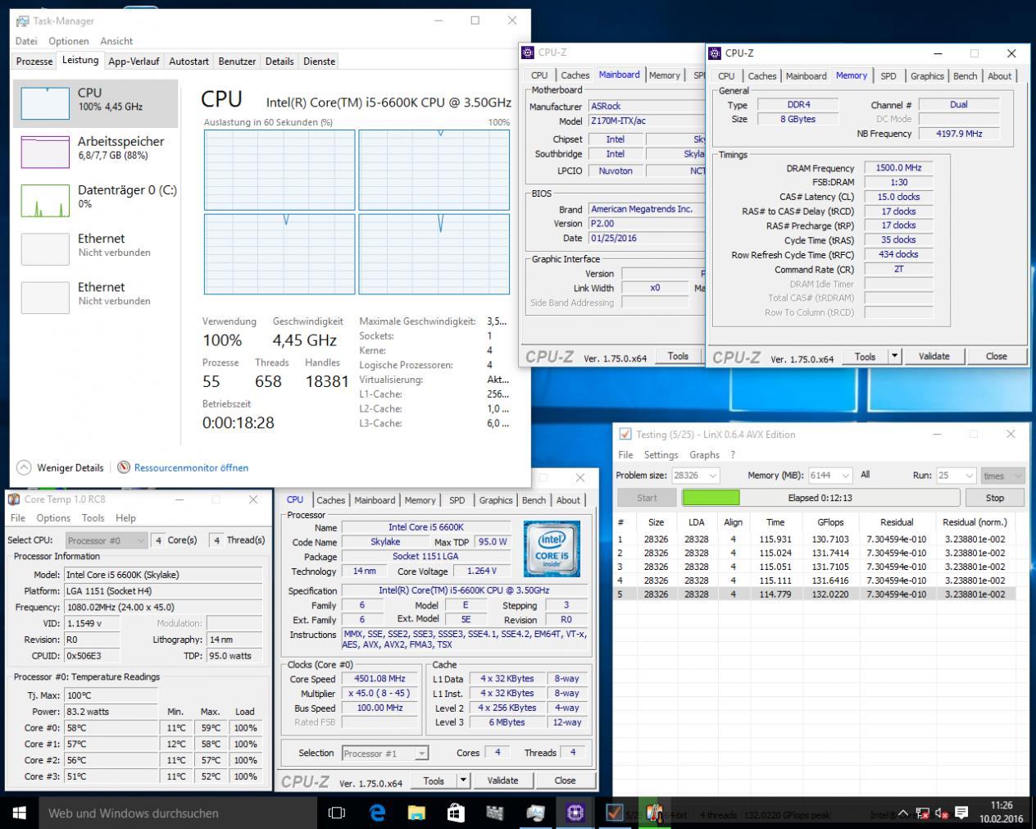Select the CPU performance graph thumbnail
Screen dimensions: 1036x829
(x=45, y=103)
